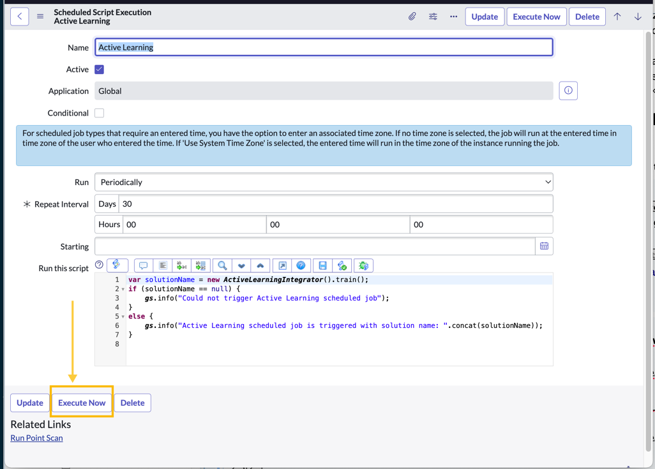Open editor help blue question icon
Screen dimensions: 655x469
pos(301,265)
